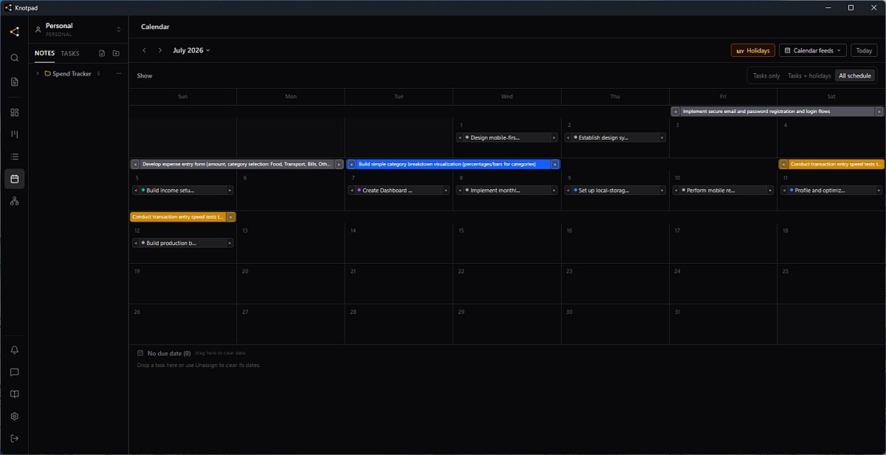Open the kanban board icon in sidebar
This screenshot has width=886, height=455.
point(15,134)
